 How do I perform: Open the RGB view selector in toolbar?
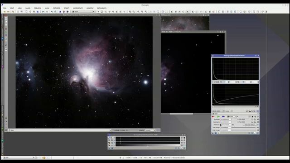83,12
